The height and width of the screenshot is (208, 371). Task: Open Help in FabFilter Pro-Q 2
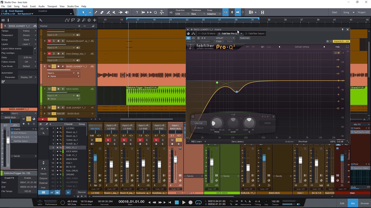click(337, 47)
